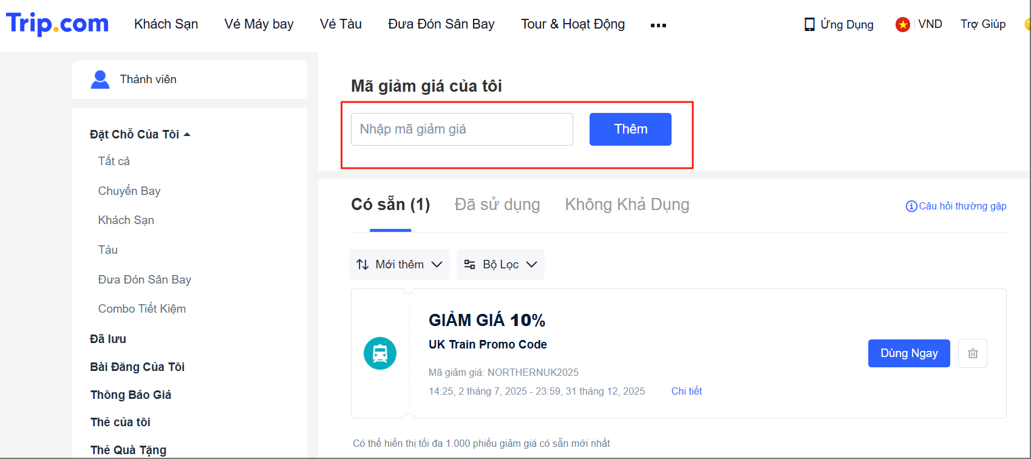Focus the Nhập mã giảm giá field

[461, 129]
